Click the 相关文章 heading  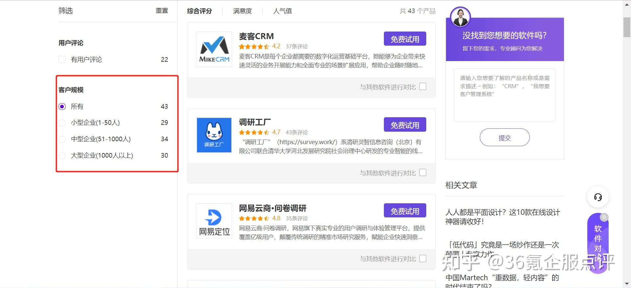pos(461,185)
